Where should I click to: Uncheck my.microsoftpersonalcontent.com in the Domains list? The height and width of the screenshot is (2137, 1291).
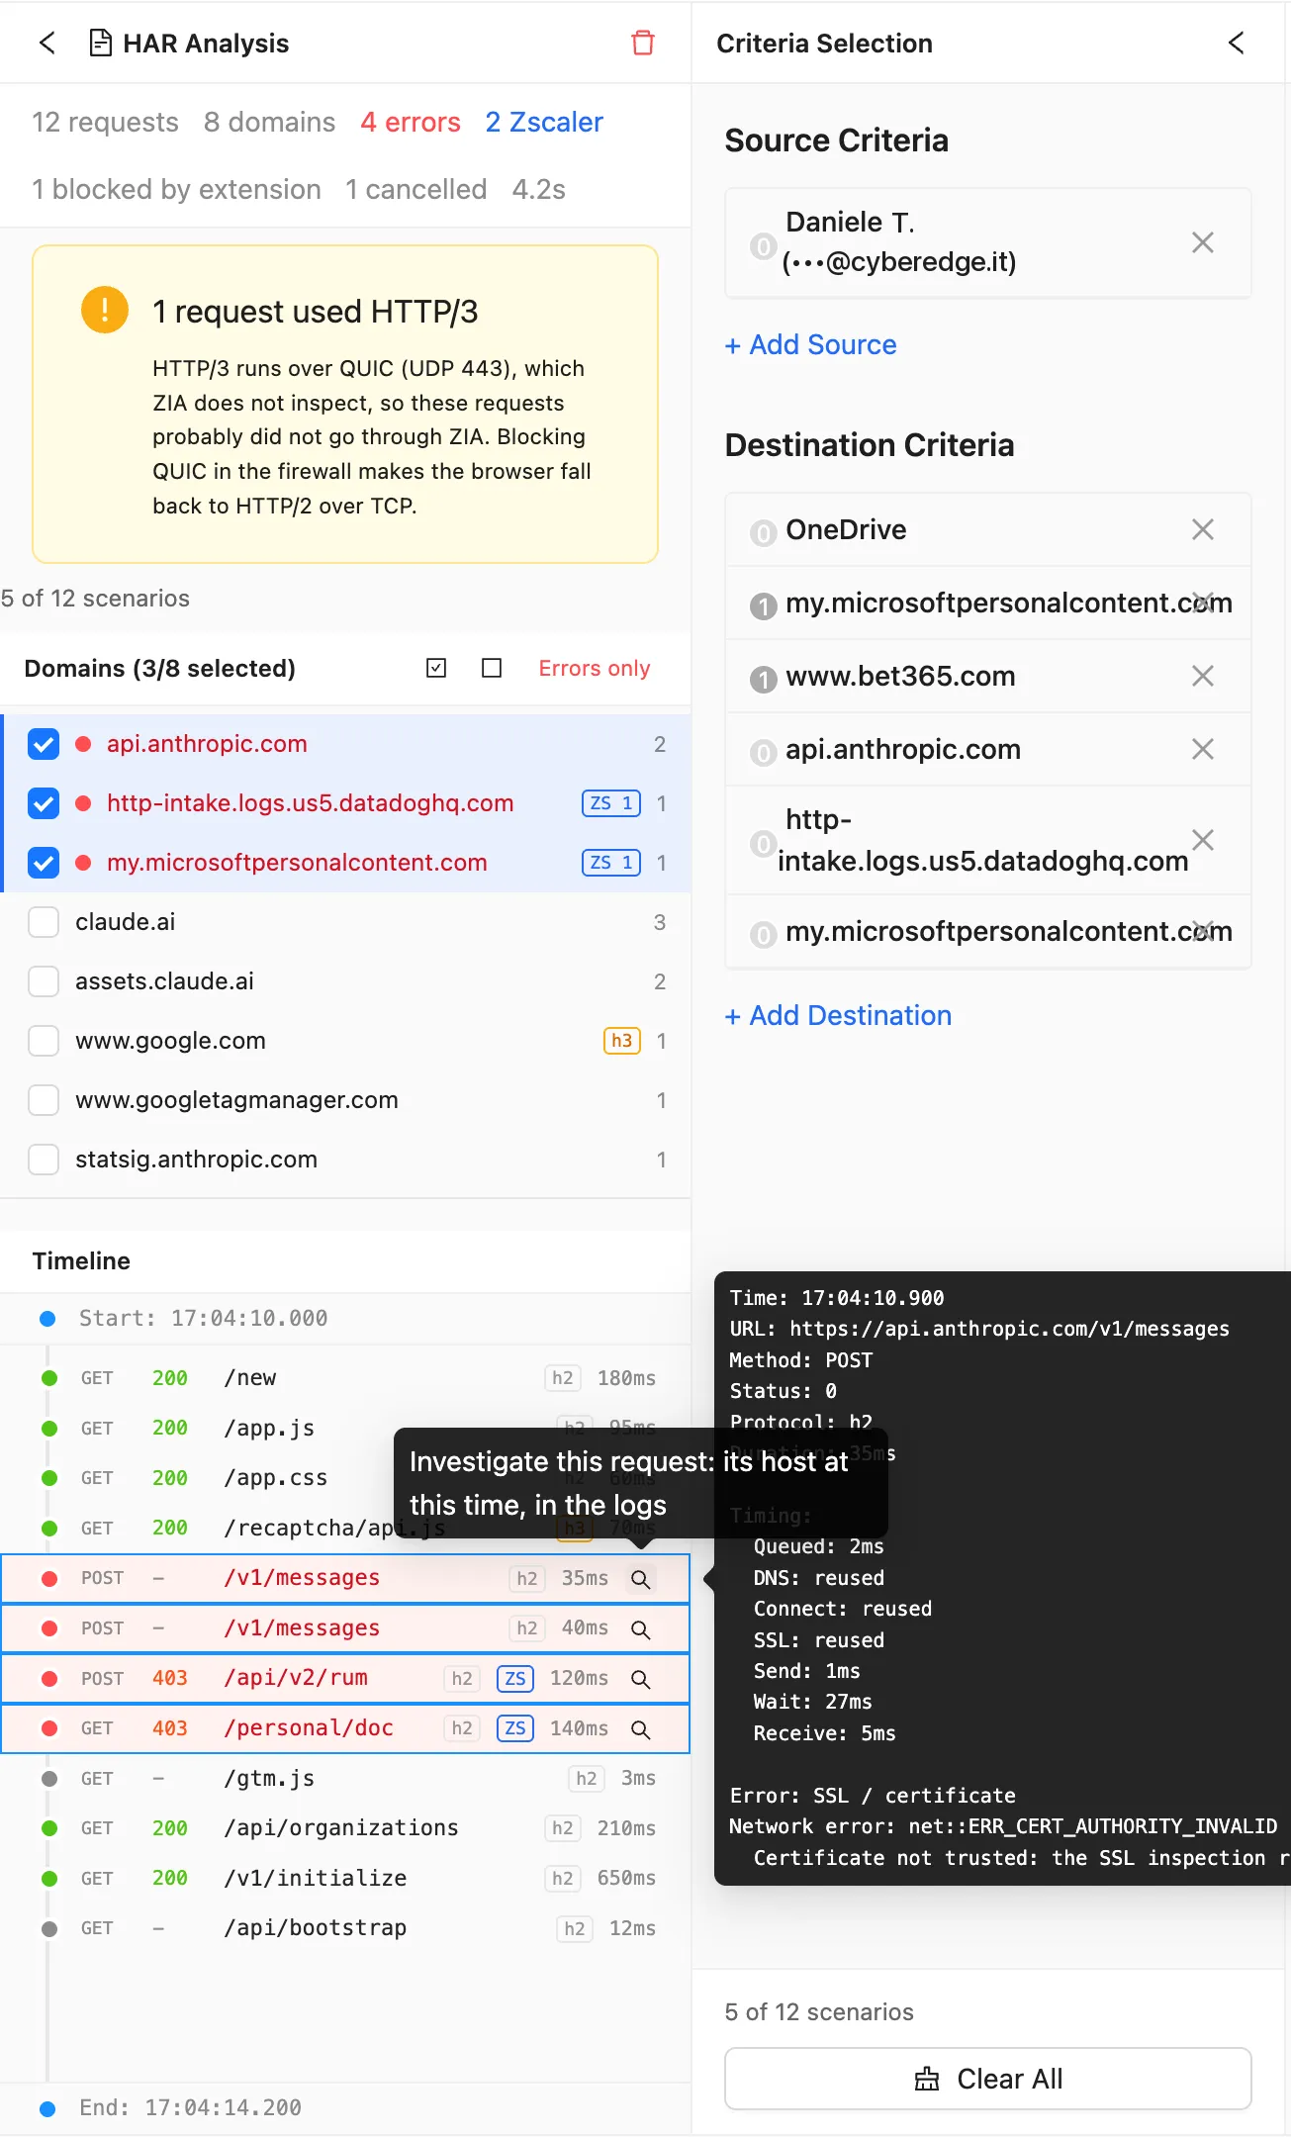(x=44, y=863)
